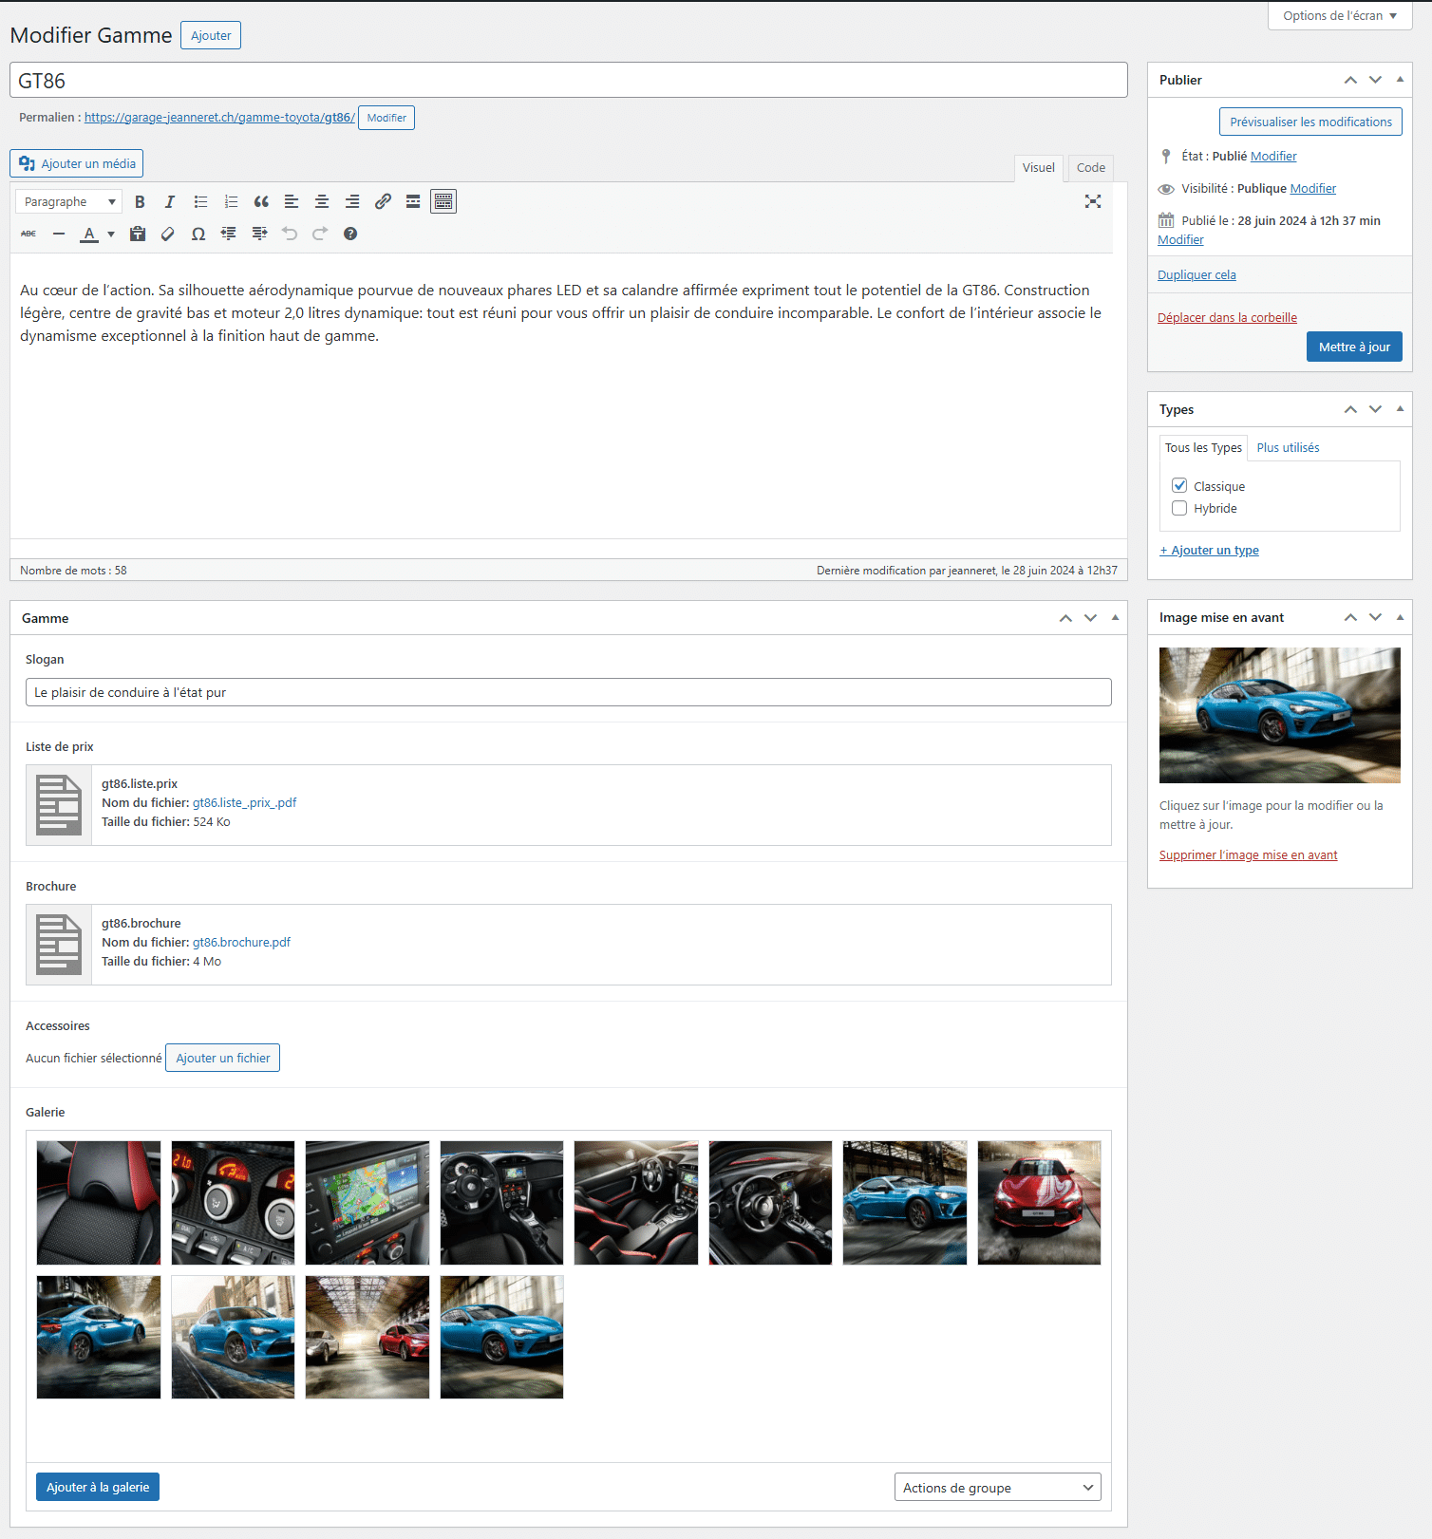
Task: Click the Ajouter un média button
Action: (x=77, y=163)
